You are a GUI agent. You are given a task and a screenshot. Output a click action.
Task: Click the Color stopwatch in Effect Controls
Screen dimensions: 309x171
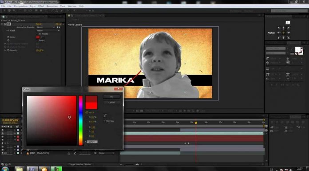8,37
